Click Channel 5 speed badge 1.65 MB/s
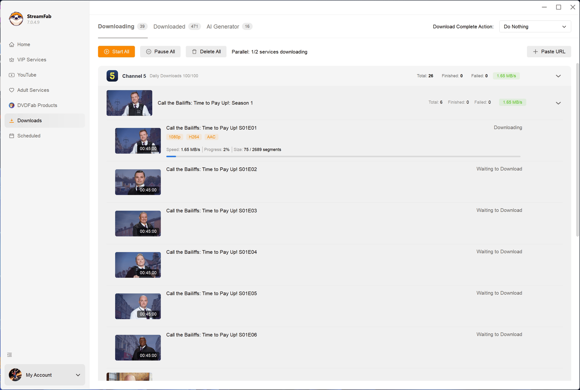580x390 pixels. pyautogui.click(x=506, y=76)
